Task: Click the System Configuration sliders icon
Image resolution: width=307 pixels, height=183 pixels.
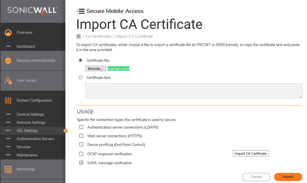Action: click(x=8, y=100)
